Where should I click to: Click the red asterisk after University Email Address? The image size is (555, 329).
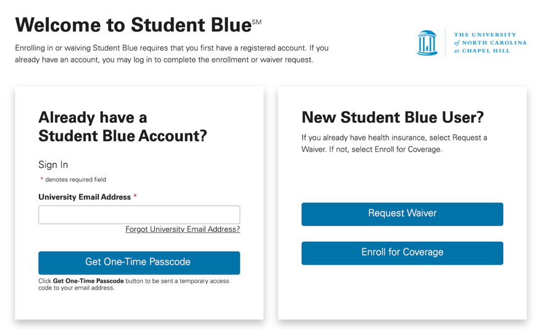[135, 196]
